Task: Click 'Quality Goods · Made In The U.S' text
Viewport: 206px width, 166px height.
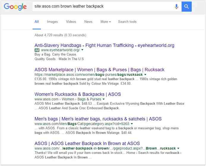Action: (59, 59)
